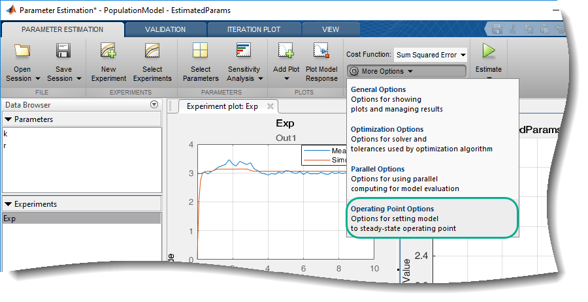Expand Sensitivity Analysis dropdown arrow
Screen dimensions: 588x302
click(261, 78)
